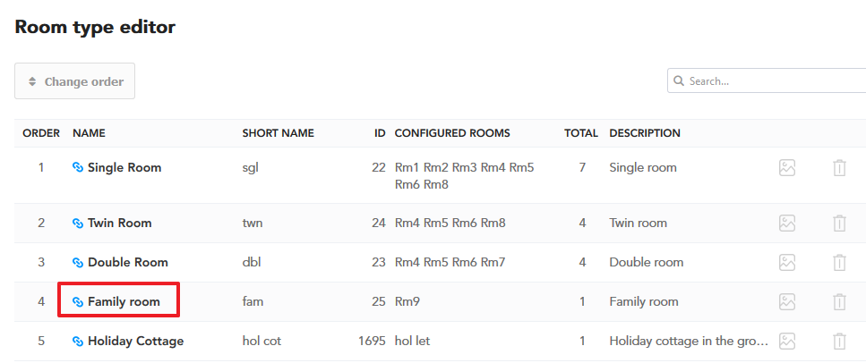This screenshot has width=866, height=363.
Task: Open Holiday Cottage room type
Action: (x=135, y=341)
